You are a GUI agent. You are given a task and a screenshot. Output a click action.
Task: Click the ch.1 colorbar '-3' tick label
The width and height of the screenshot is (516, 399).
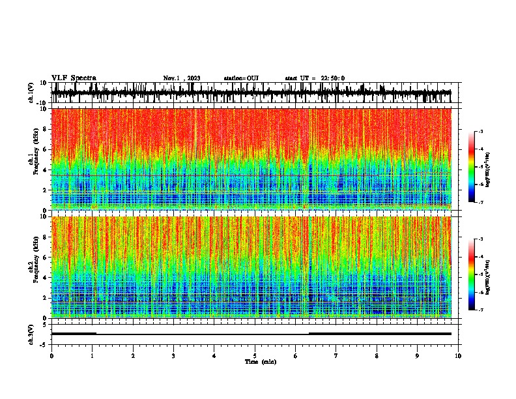[481, 132]
